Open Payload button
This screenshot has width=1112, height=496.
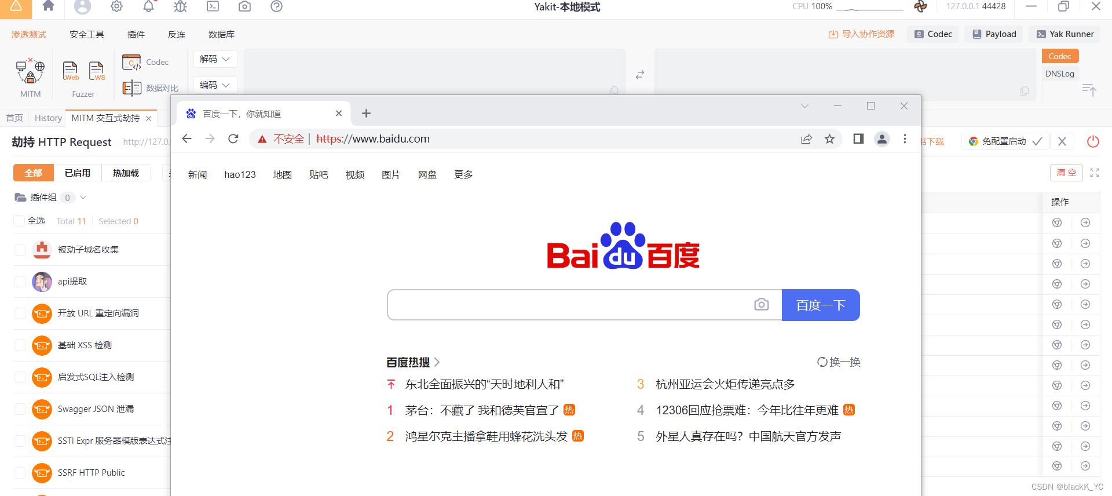(x=994, y=34)
